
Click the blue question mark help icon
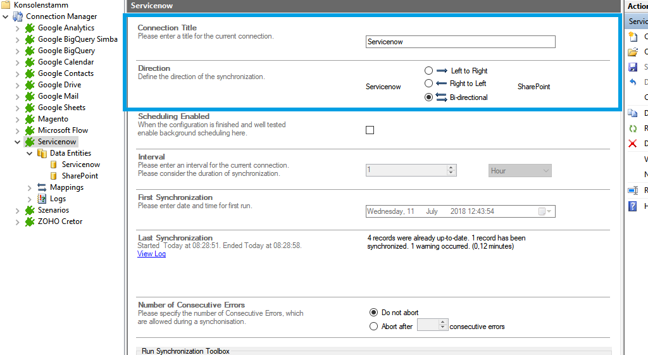[632, 206]
